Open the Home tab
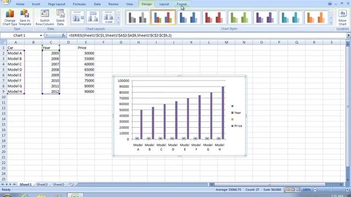 [20, 4]
